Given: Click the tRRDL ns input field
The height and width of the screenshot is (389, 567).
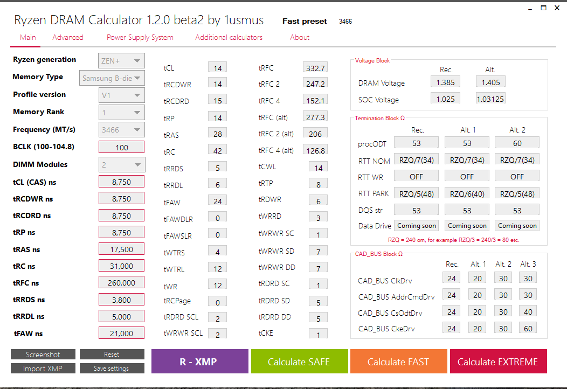Looking at the screenshot, I should pyautogui.click(x=121, y=316).
